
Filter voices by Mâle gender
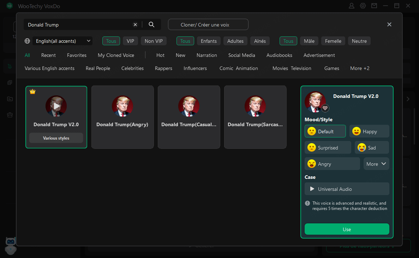coord(309,41)
